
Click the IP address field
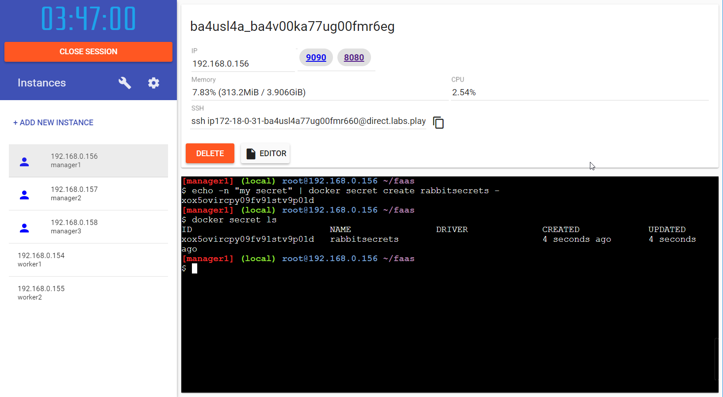coord(242,64)
